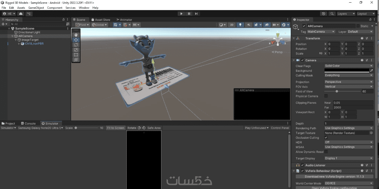Select the Hand view tool
The height and width of the screenshot is (189, 379).
point(76,35)
